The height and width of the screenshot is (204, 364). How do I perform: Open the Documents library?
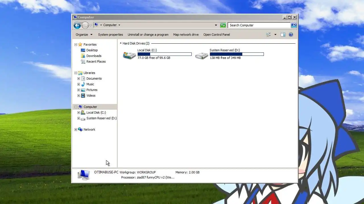point(94,78)
